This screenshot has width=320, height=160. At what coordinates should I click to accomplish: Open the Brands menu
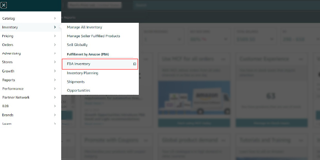coord(8,115)
